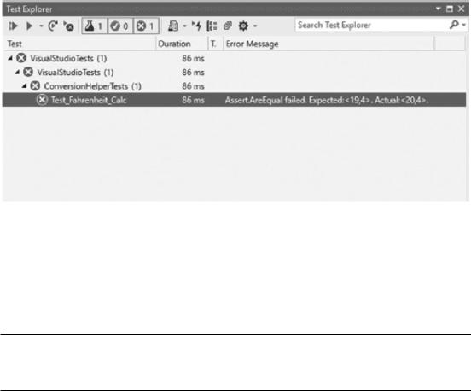This screenshot has height=391, width=471.
Task: Select top-level VisualStudioTests (1) row
Action: point(234,58)
